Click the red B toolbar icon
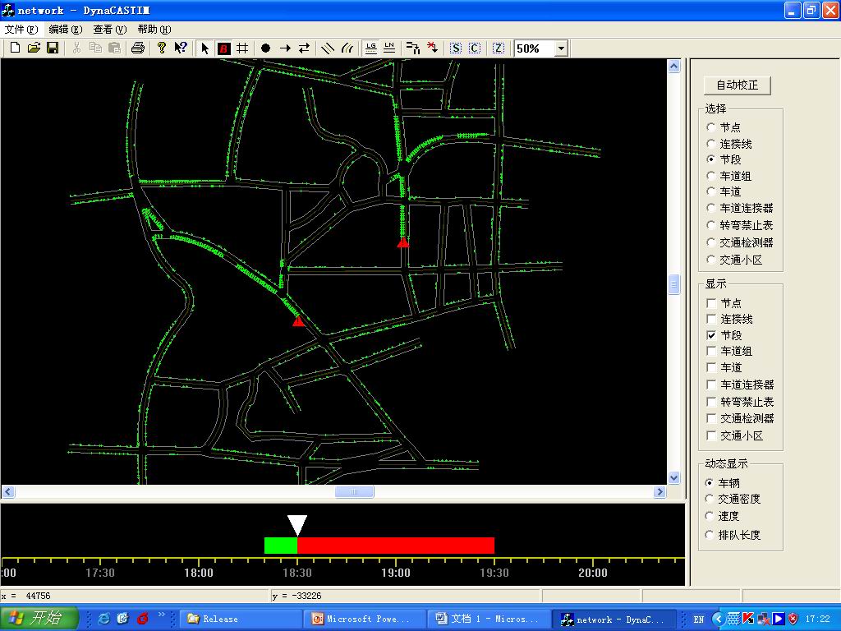 (223, 48)
